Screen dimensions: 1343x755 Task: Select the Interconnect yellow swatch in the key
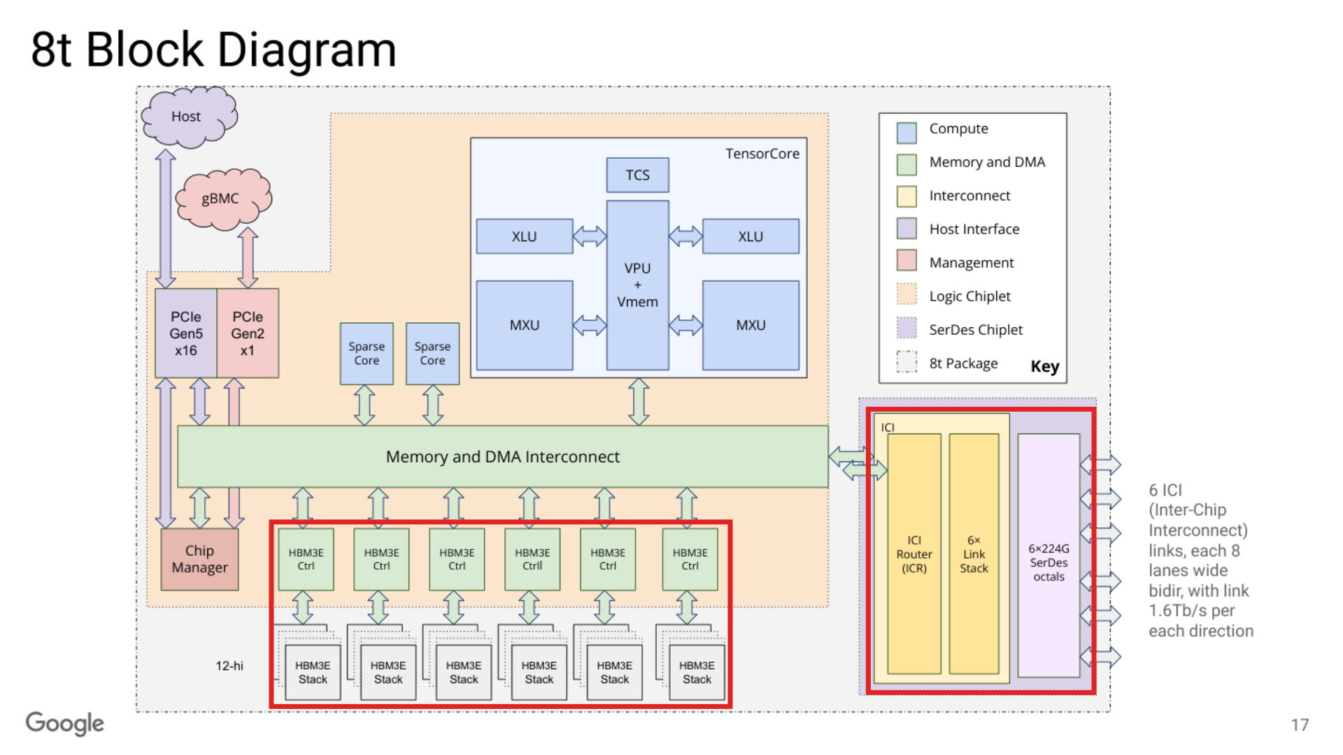click(x=907, y=196)
